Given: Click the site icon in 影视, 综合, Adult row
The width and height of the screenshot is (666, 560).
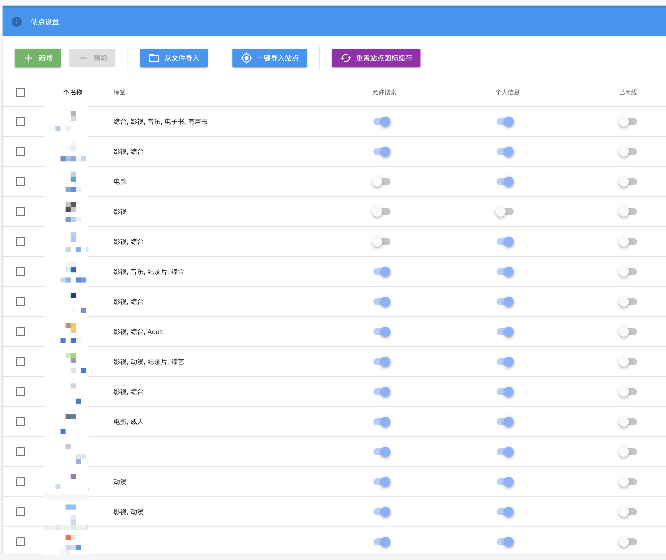Looking at the screenshot, I should 70,328.
